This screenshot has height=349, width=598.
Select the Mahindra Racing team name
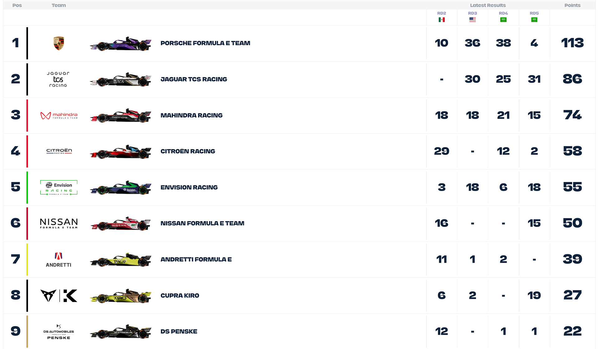[x=192, y=116]
